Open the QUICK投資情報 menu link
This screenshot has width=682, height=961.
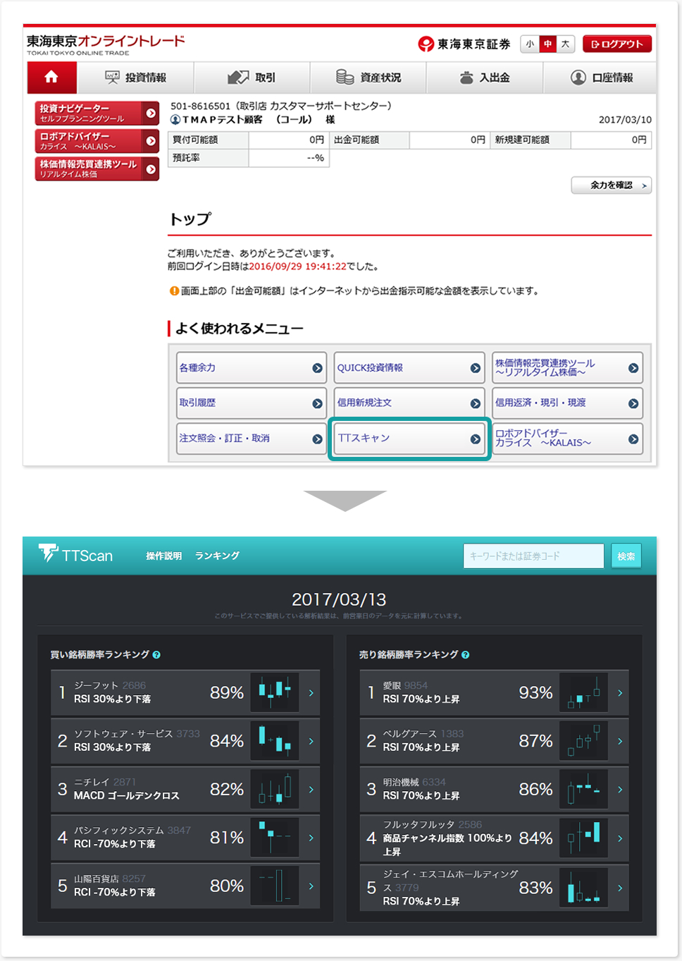[x=409, y=367]
